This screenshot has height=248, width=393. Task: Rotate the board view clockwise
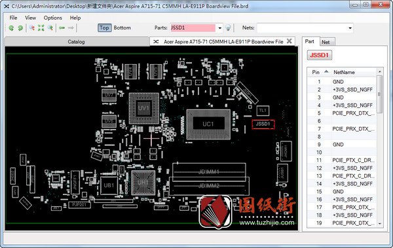point(20,28)
